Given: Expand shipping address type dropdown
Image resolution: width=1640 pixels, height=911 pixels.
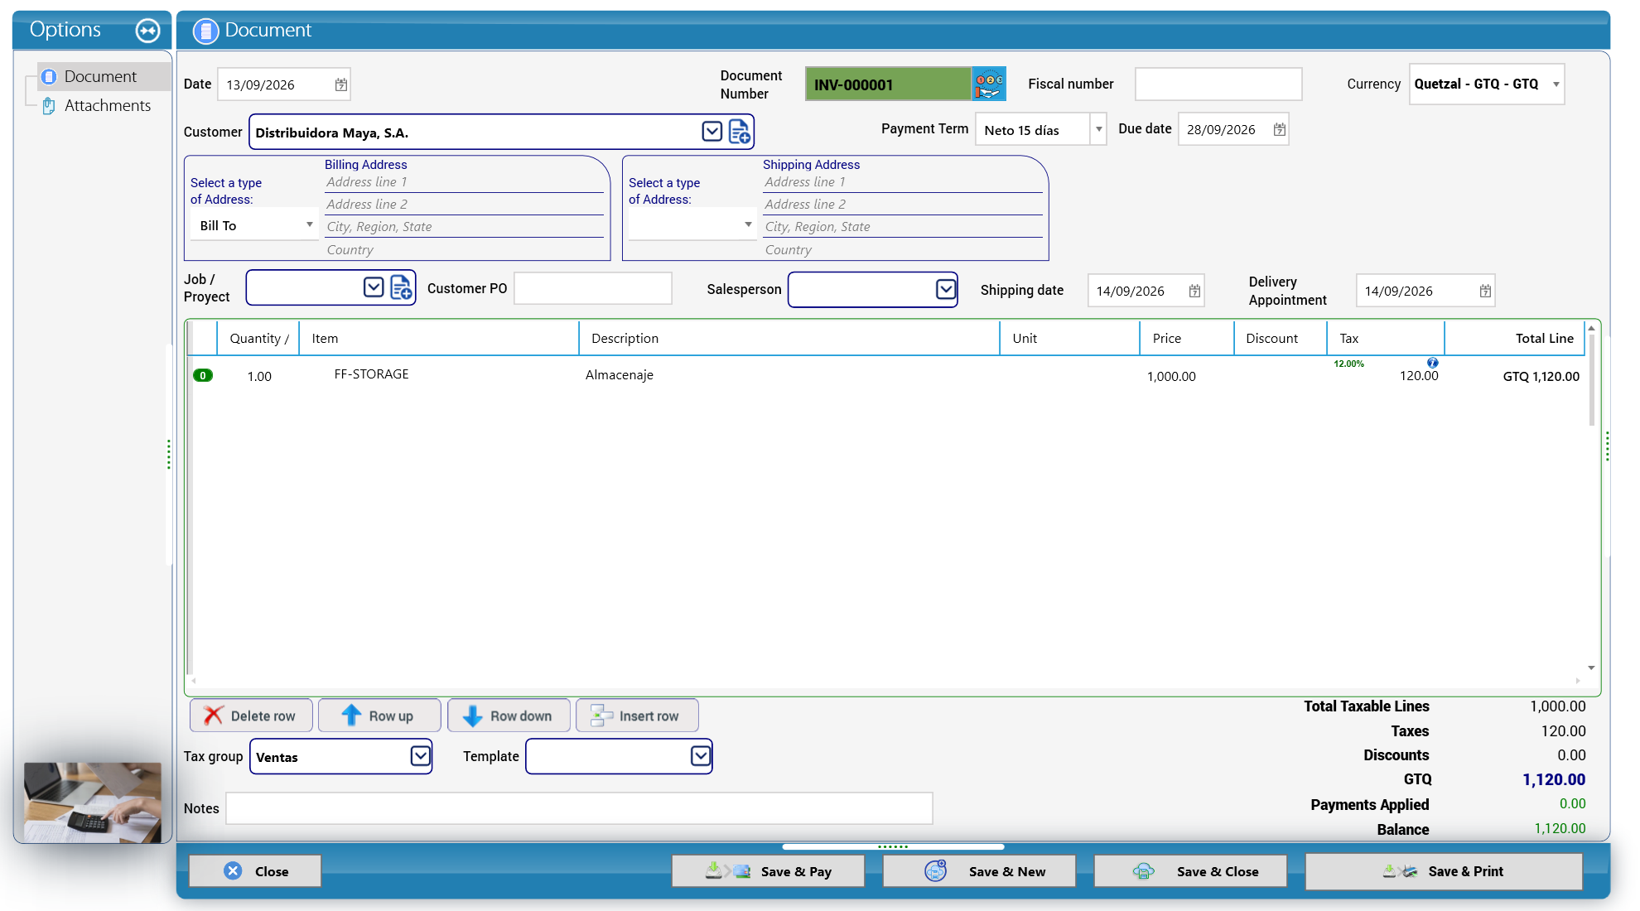Looking at the screenshot, I should [x=748, y=224].
